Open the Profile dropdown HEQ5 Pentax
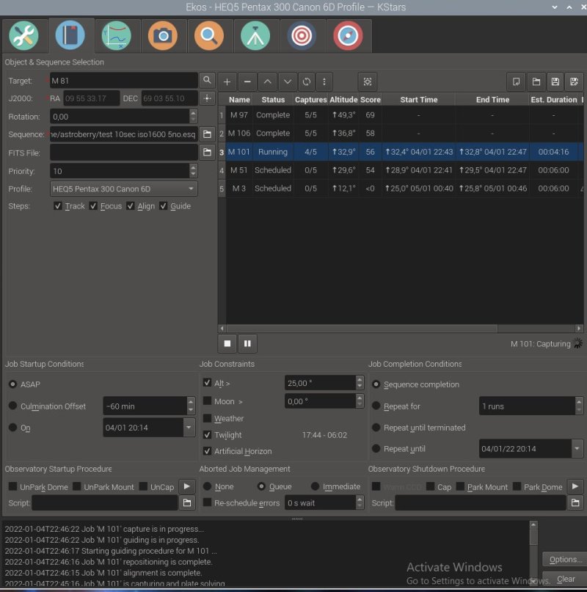Image resolution: width=587 pixels, height=592 pixels. tap(123, 189)
